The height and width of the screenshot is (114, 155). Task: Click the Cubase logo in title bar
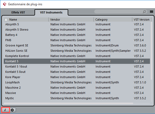click(x=5, y=4)
